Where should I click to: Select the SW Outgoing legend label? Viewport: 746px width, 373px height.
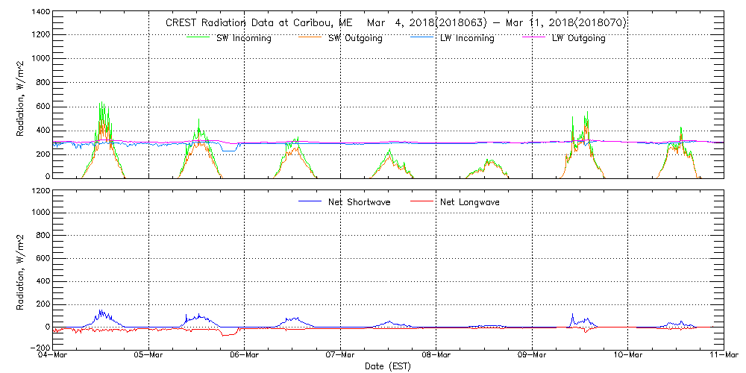click(x=355, y=39)
